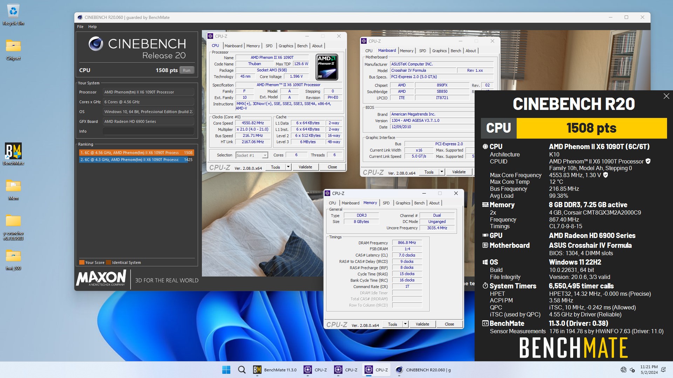Click the 1508 pts yellow score bar
Image resolution: width=673 pixels, height=378 pixels.
click(x=592, y=128)
